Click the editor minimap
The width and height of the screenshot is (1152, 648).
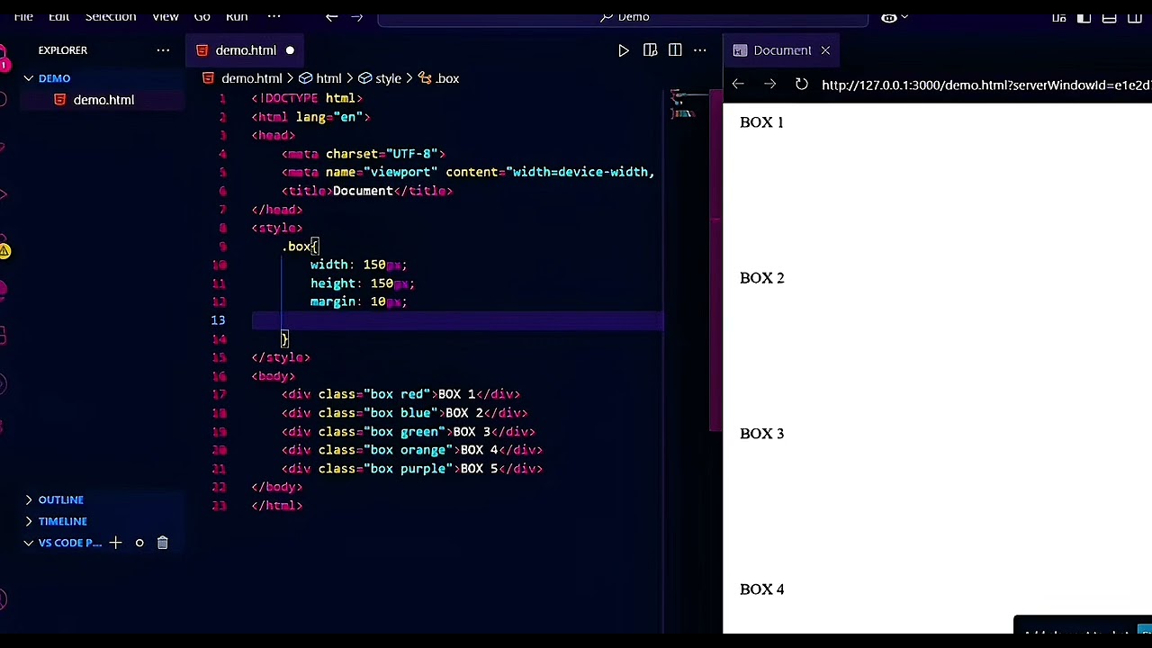coord(689,104)
